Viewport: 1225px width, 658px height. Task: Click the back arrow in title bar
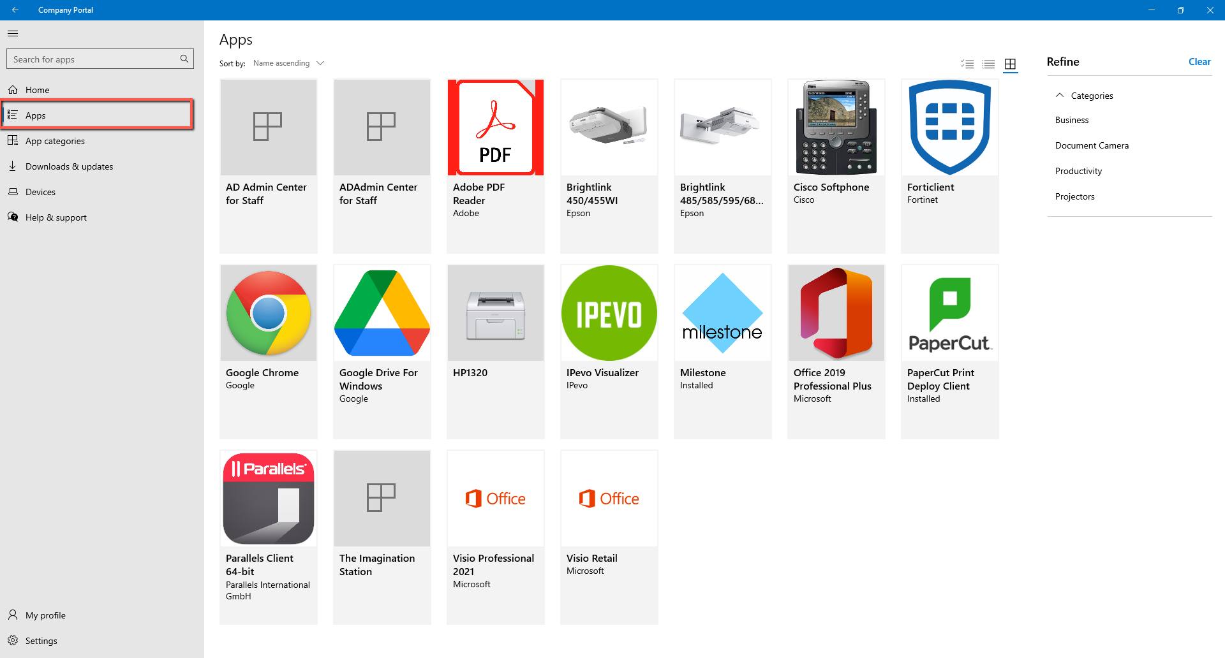(15, 10)
